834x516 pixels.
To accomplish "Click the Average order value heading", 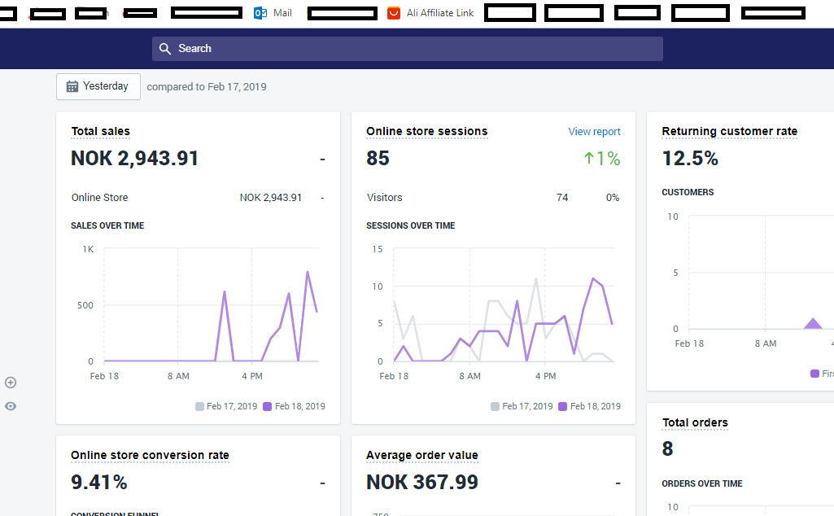I will coord(421,455).
